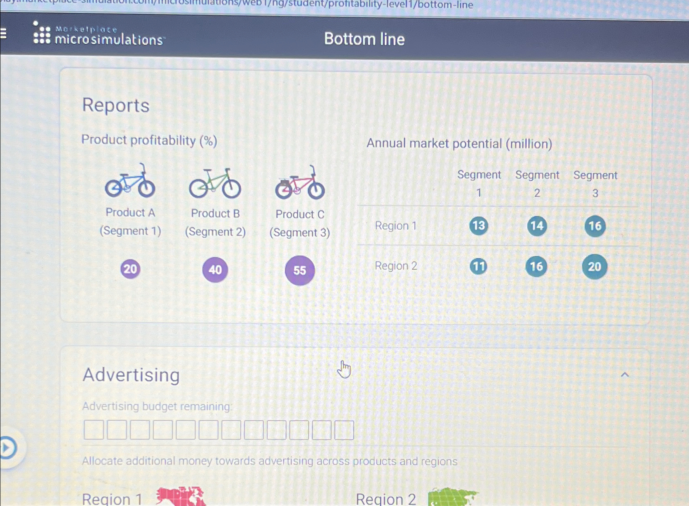Click the Product B profitability badge 40

(x=215, y=270)
